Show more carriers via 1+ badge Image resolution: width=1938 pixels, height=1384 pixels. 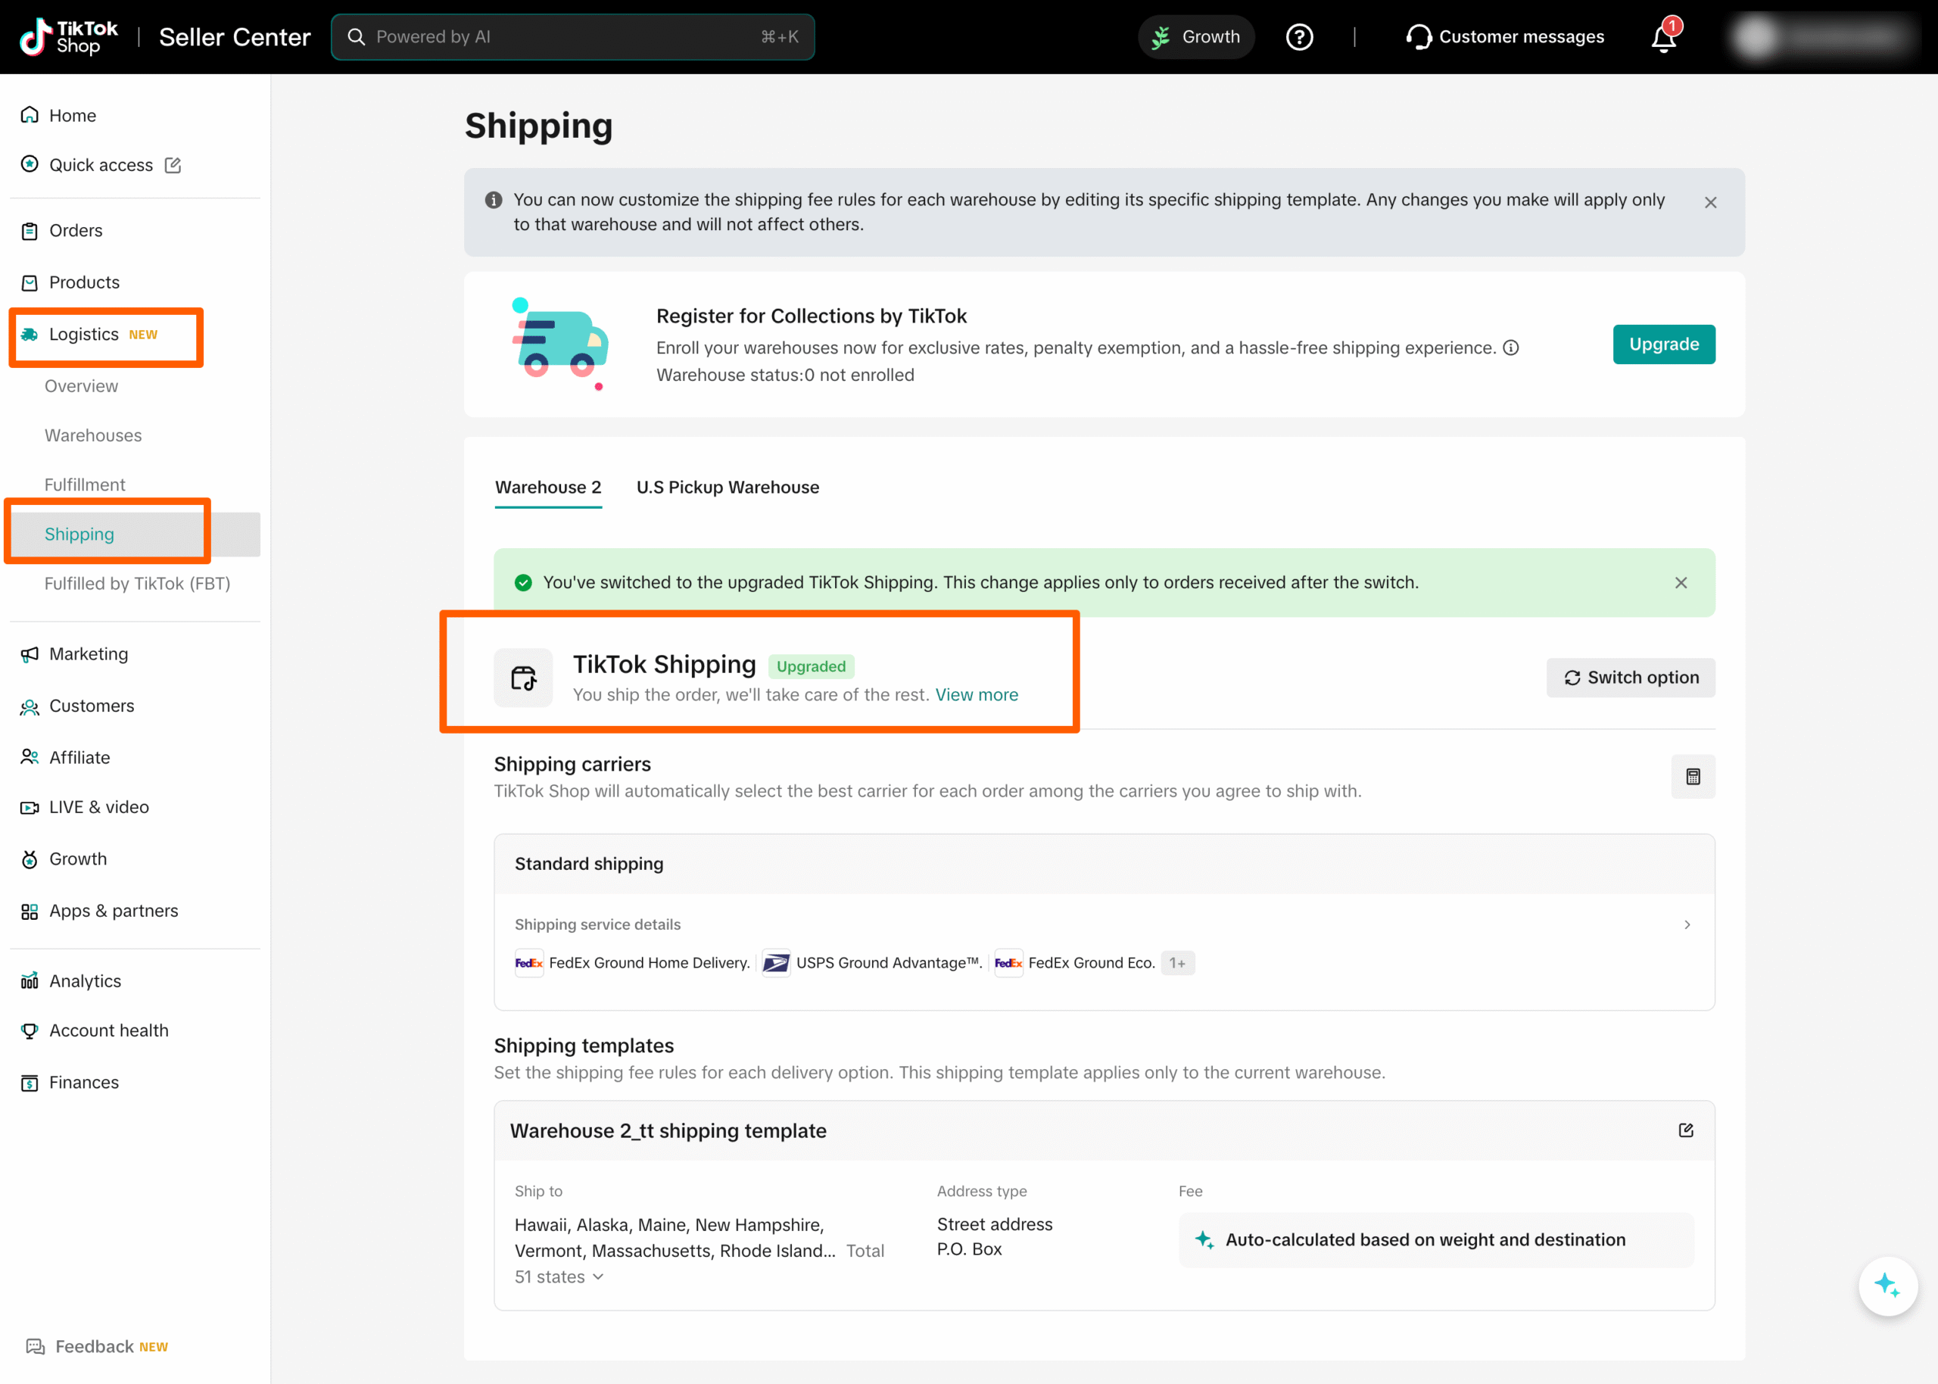point(1177,963)
